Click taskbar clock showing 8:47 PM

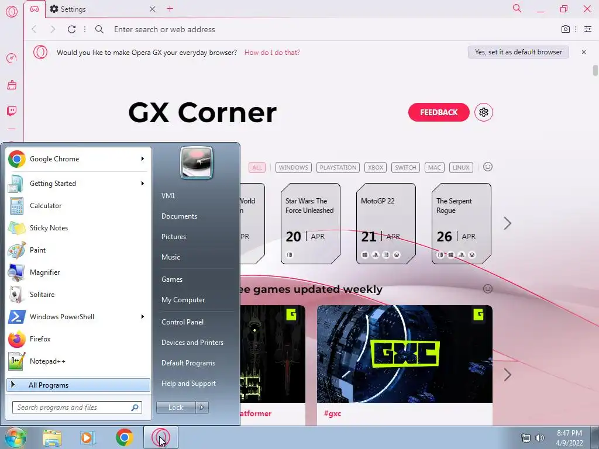point(569,438)
